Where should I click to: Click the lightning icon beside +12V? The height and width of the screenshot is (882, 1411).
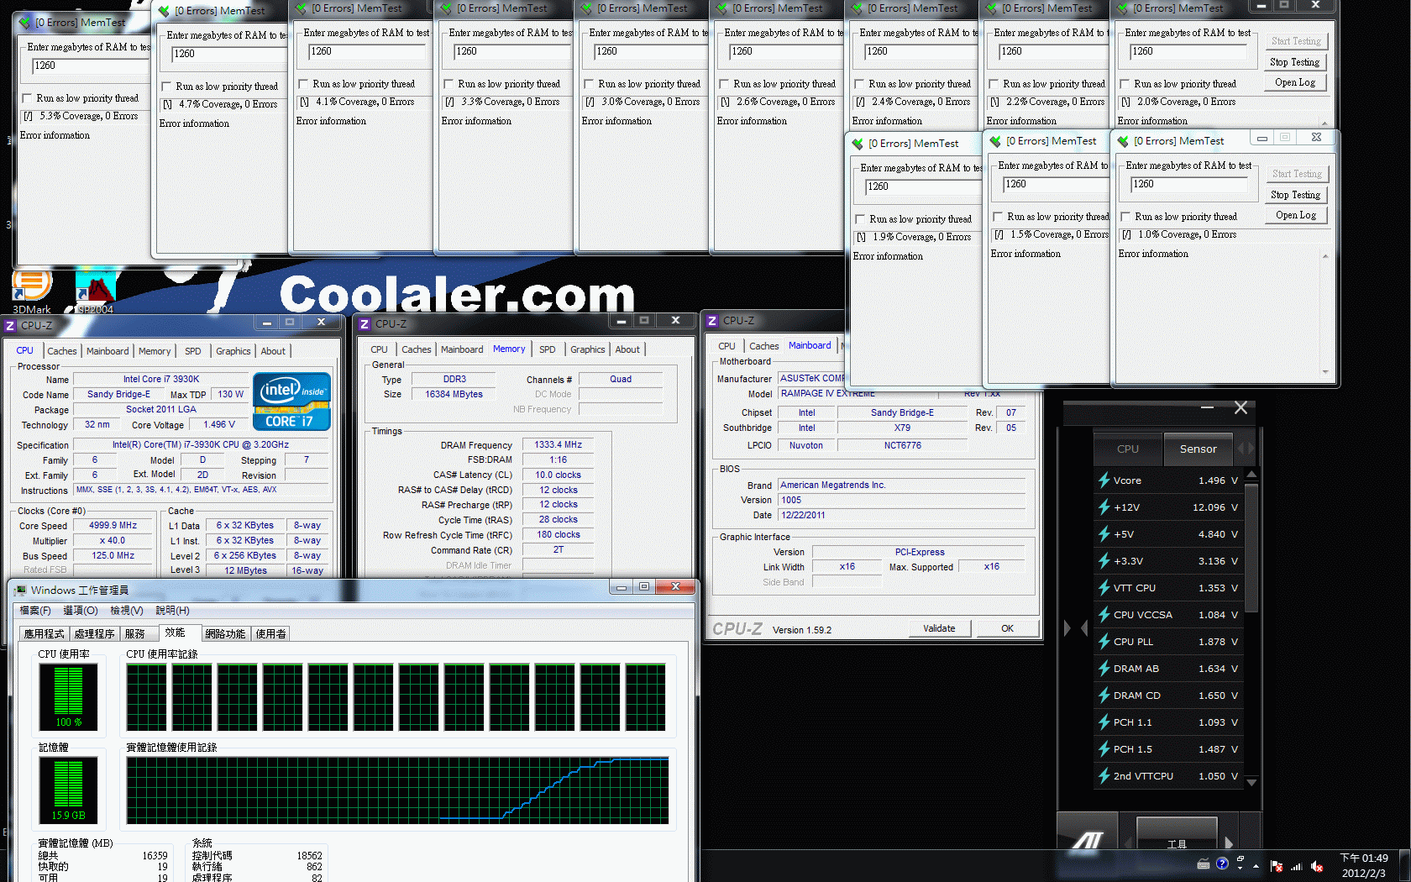point(1104,507)
